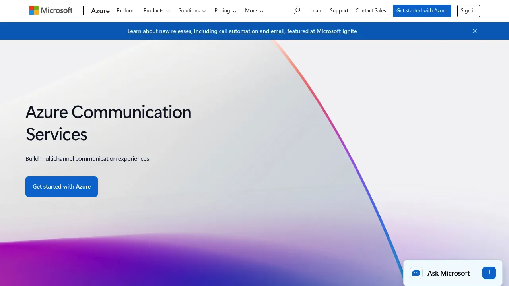The width and height of the screenshot is (509, 286).
Task: Visit the Support page
Action: 339,11
